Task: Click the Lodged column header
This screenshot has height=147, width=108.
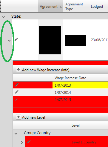Action: [x=97, y=7]
